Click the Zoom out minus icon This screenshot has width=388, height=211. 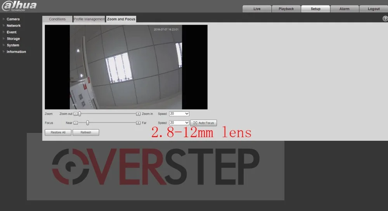pyautogui.click(x=76, y=114)
